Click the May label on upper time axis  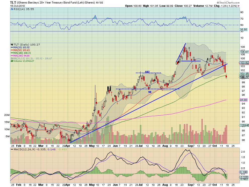tap(92, 146)
